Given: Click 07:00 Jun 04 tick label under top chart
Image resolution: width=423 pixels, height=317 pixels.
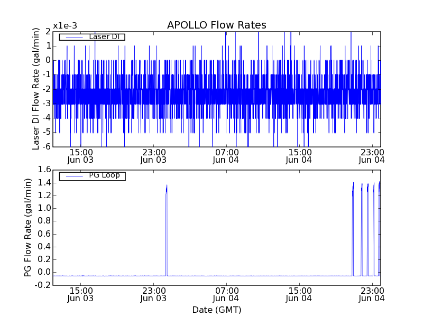Looking at the screenshot, I should click(226, 156).
